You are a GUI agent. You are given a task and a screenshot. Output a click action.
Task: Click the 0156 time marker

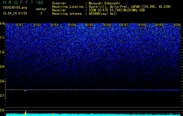107,25
